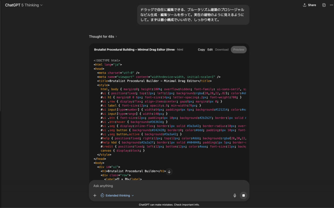Open the ChatGPT 5 Thinking model selector
This screenshot has height=208, width=334.
[23, 5]
